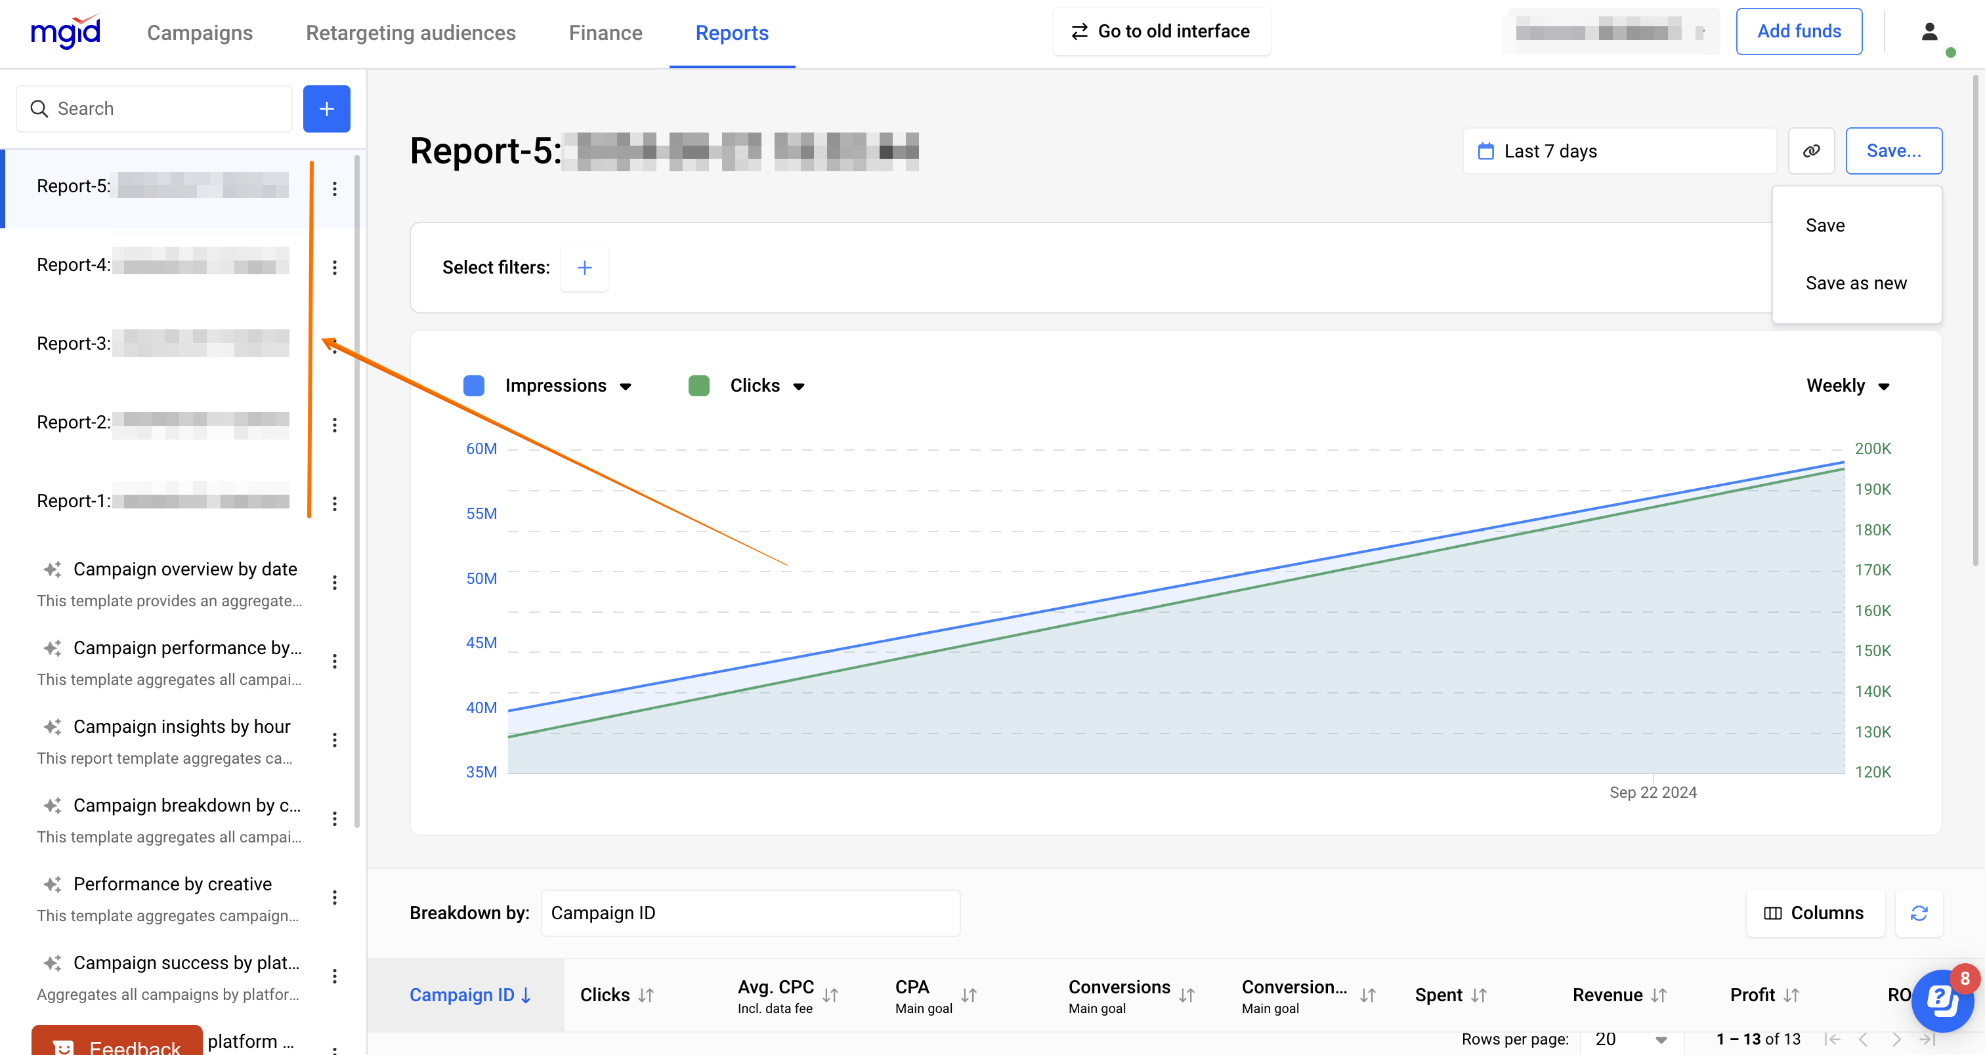The height and width of the screenshot is (1055, 1985).
Task: Open three-dot menu for Report-4
Action: click(x=334, y=267)
